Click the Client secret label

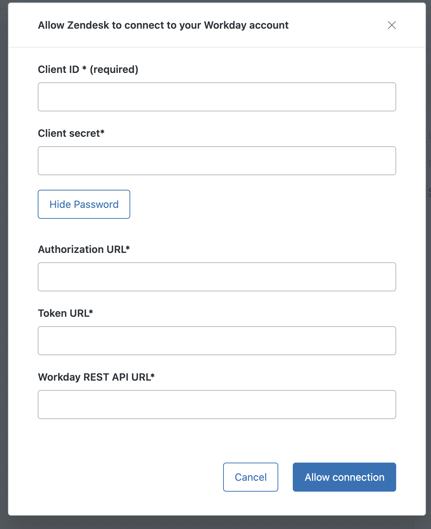pos(69,133)
